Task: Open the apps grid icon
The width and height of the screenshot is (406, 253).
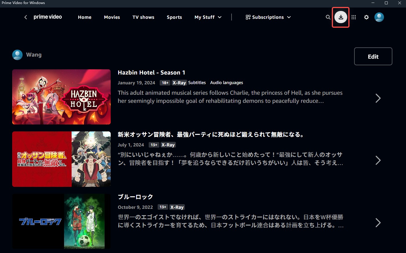Action: (x=353, y=17)
